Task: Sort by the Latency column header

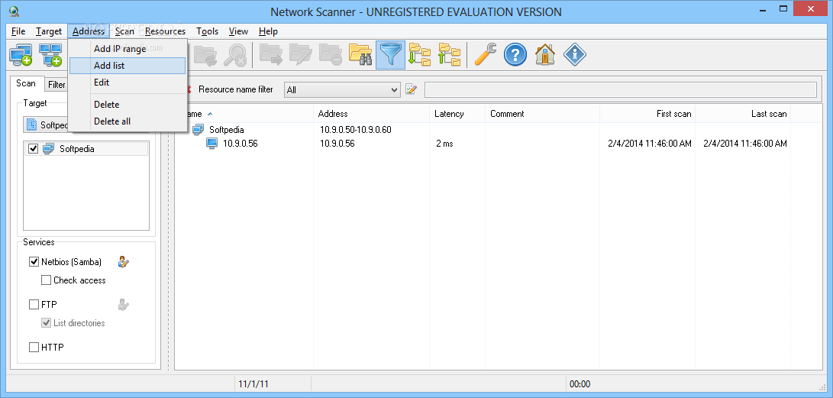Action: coord(457,114)
